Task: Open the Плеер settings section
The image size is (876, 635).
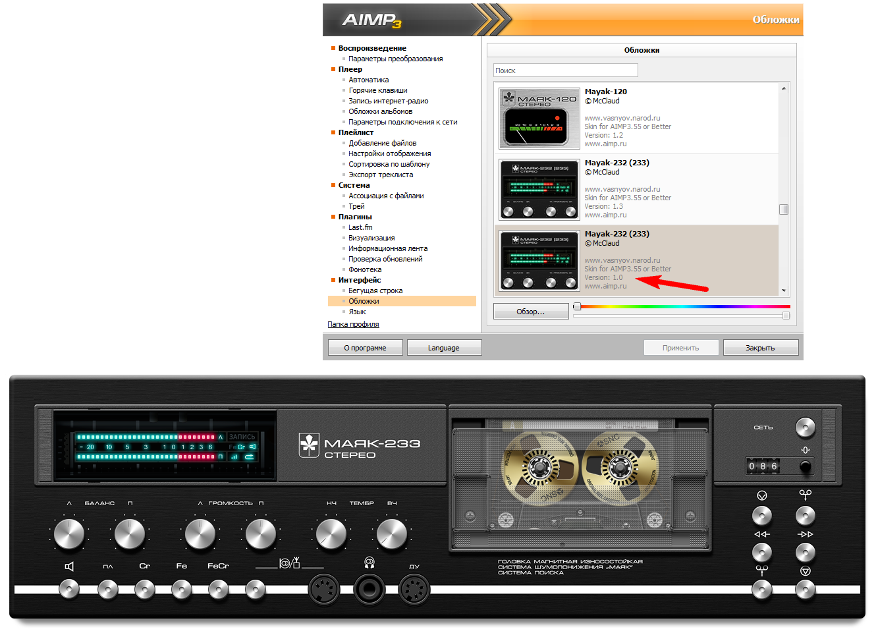Action: pos(350,69)
